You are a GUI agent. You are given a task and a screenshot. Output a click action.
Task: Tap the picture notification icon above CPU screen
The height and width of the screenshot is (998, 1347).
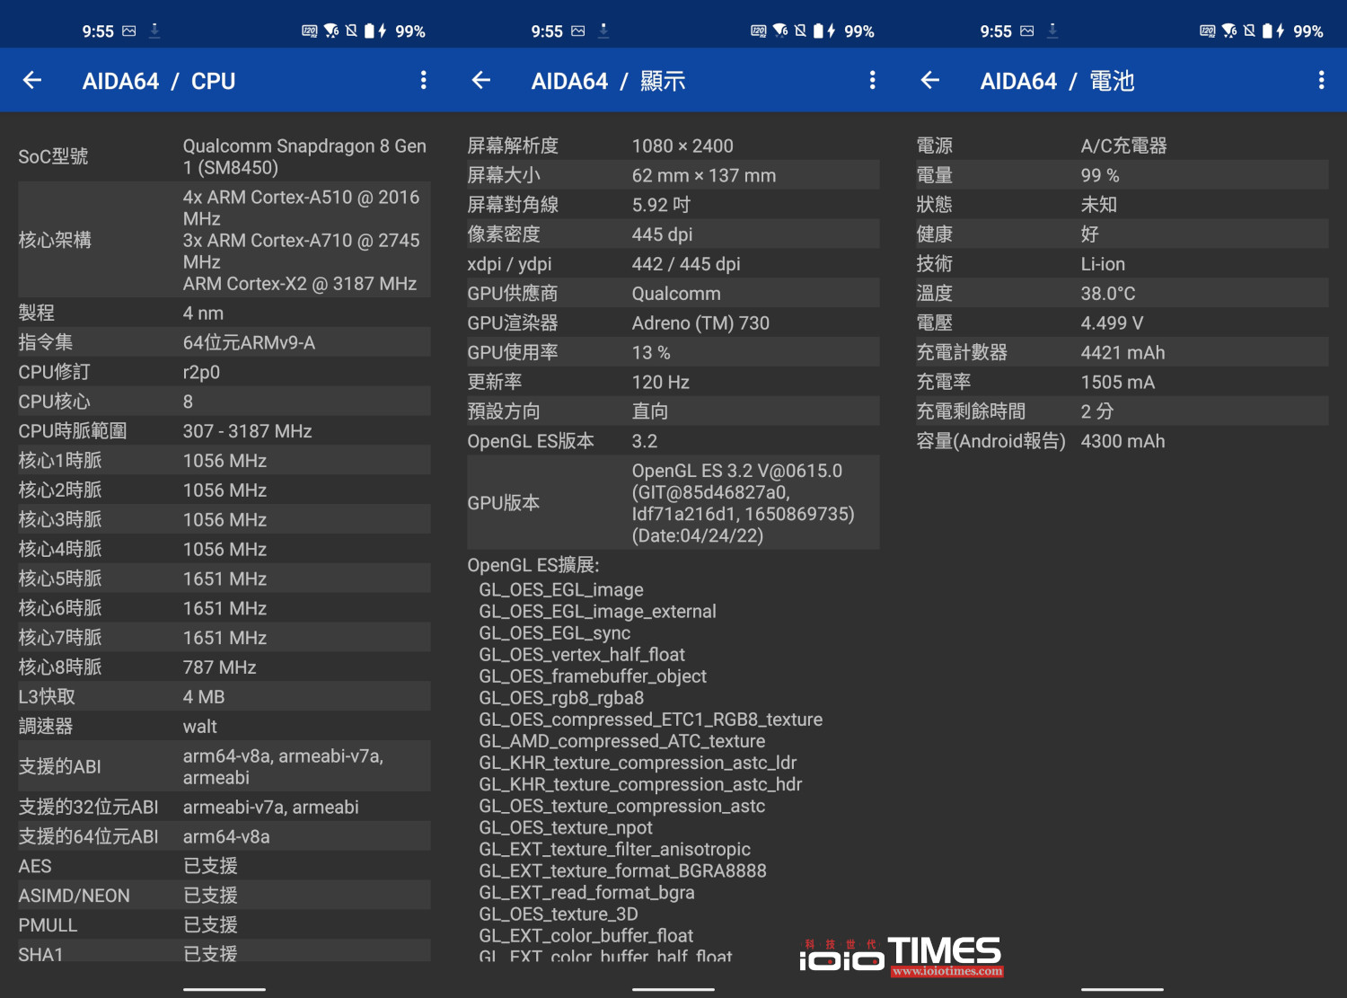click(129, 31)
